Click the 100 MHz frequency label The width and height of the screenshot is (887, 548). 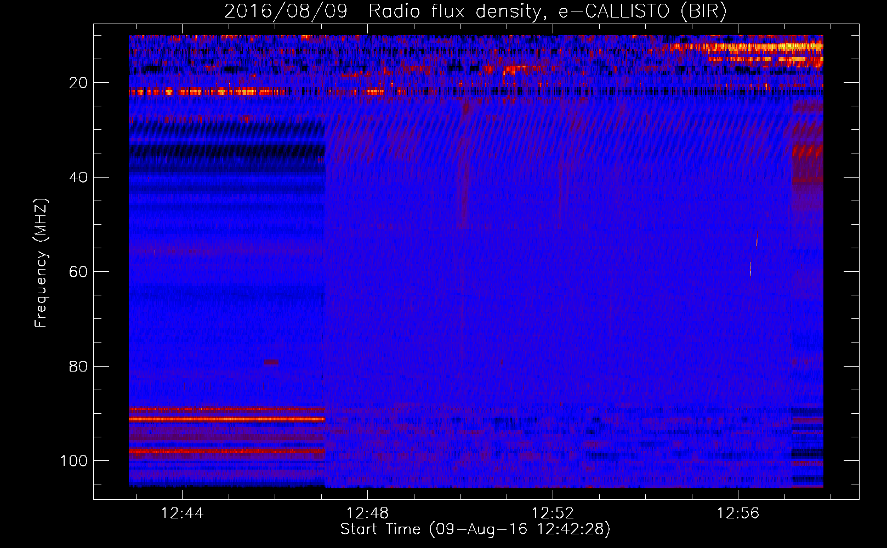74,461
